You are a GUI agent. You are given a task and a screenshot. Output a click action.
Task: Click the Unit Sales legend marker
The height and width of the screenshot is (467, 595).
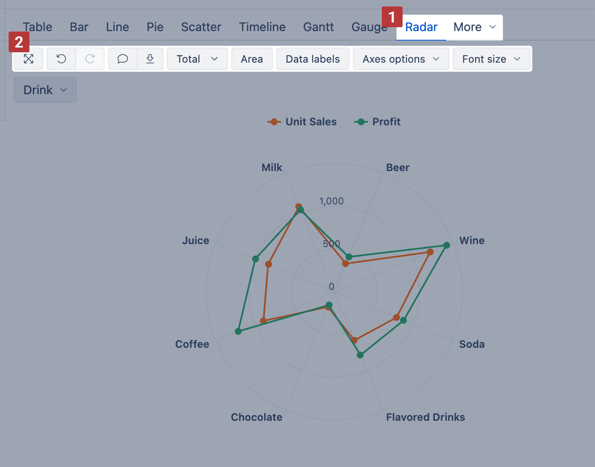pos(274,122)
